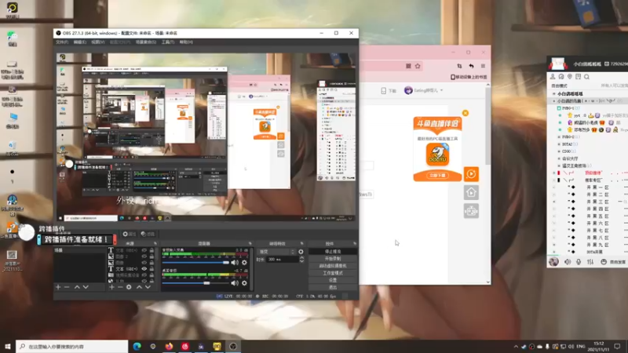Collapse 小白跳呱呱呱 root node in YY tree
The image size is (628, 353).
(554, 93)
